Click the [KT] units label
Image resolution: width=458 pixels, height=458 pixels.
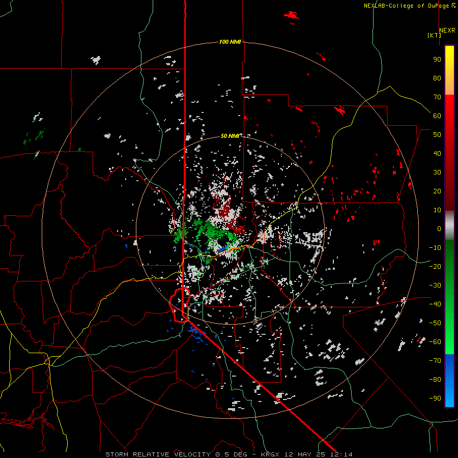[434, 35]
